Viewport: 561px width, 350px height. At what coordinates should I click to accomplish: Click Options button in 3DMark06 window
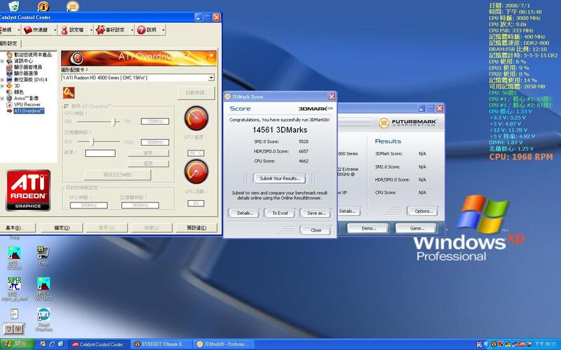pyautogui.click(x=424, y=211)
